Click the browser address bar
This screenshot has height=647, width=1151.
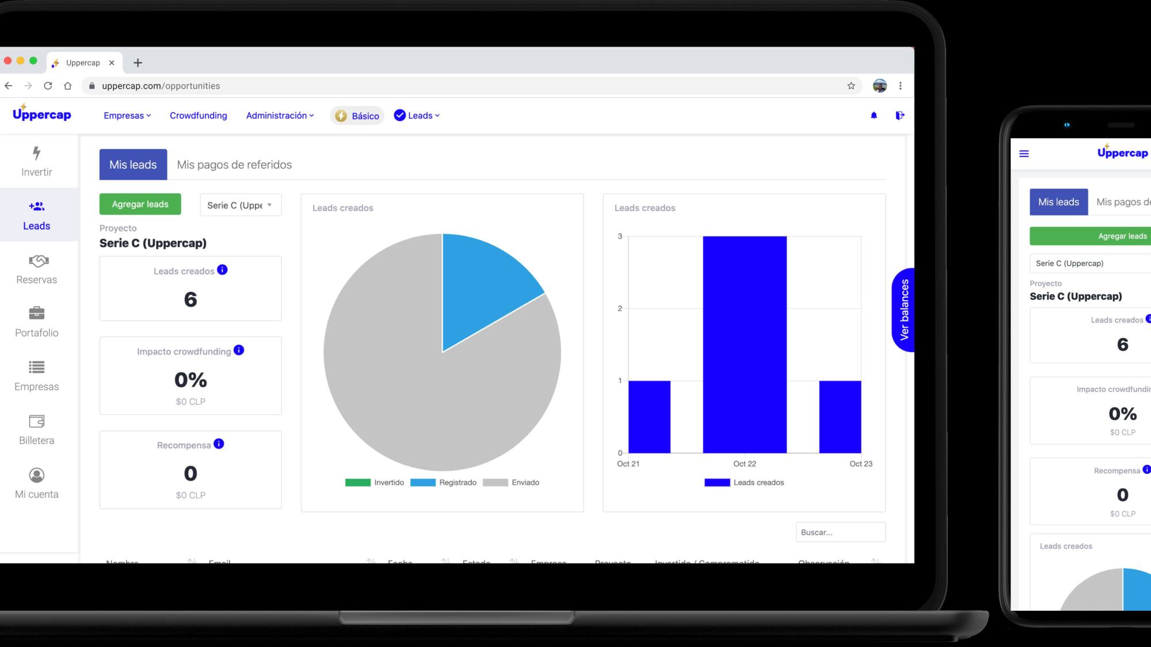click(x=471, y=86)
